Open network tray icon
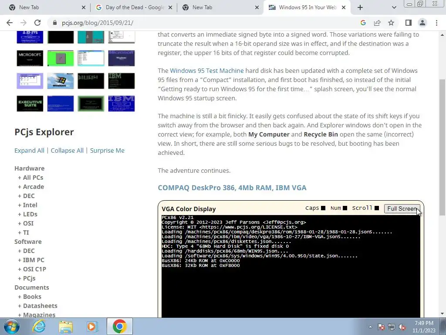Screen dimensions: 446x335 tap(392, 327)
